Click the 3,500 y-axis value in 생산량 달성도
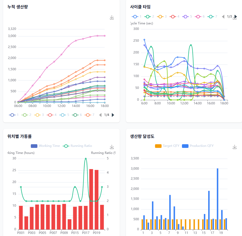 (135, 158)
